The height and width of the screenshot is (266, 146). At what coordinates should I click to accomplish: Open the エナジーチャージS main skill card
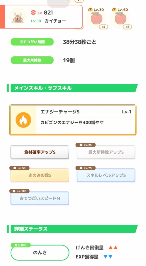click(x=73, y=120)
